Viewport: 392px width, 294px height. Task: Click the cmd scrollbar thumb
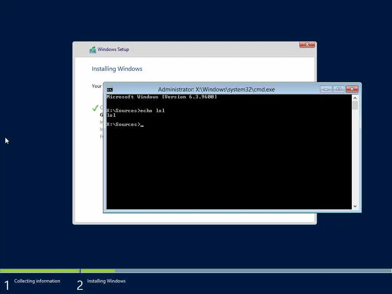coord(355,105)
